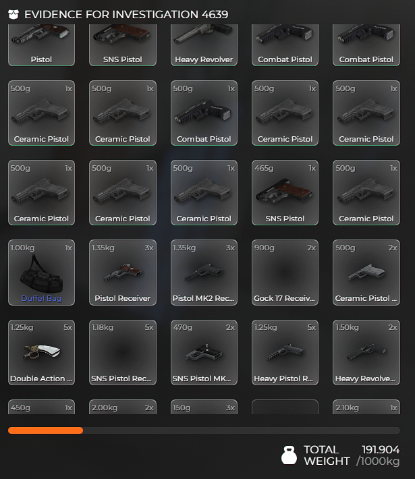Click the empty slot in the bottom row

pos(285,407)
